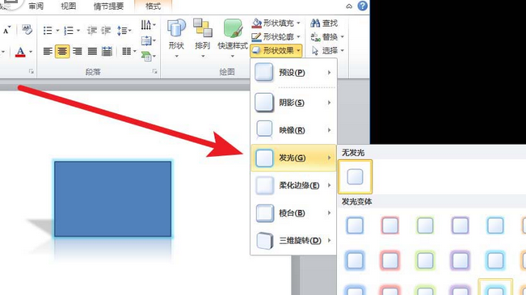The image size is (526, 295).
Task: Open the 棱台(B) bevel submenu
Action: [x=293, y=213]
